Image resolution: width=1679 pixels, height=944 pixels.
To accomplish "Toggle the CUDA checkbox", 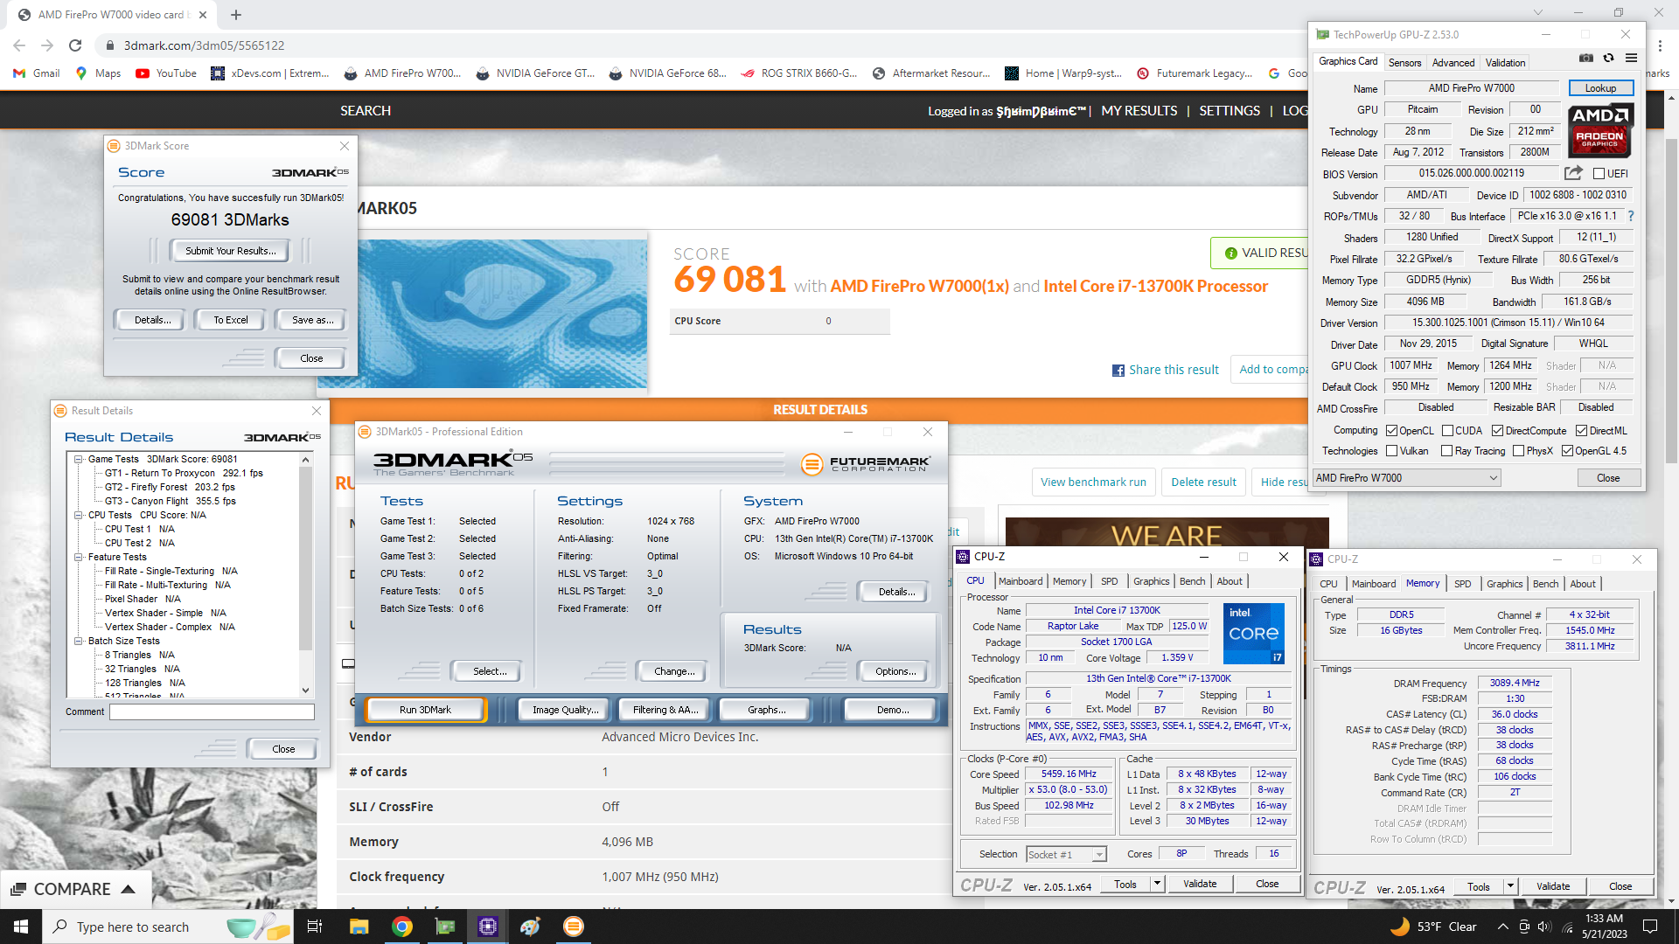I will (x=1447, y=430).
